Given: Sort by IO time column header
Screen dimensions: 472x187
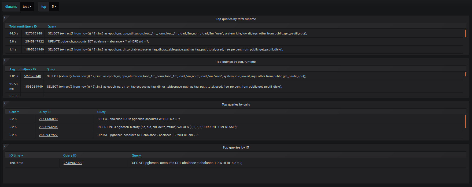Looking at the screenshot, I should pyautogui.click(x=16, y=155).
